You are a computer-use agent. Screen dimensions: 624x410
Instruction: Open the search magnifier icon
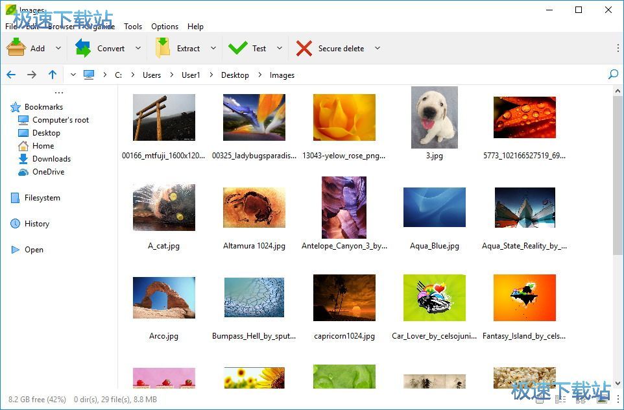[613, 75]
